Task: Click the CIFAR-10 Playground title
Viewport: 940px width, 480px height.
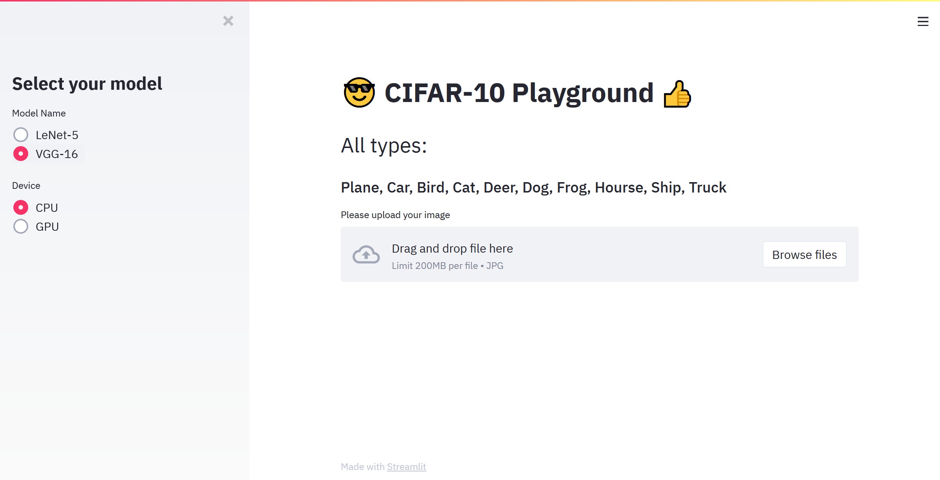Action: (x=519, y=93)
